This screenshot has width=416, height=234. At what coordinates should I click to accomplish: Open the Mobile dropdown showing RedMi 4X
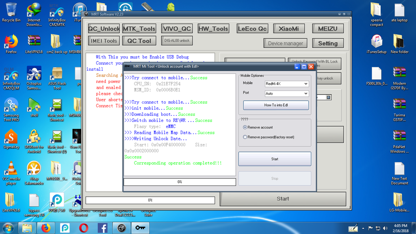(x=287, y=84)
